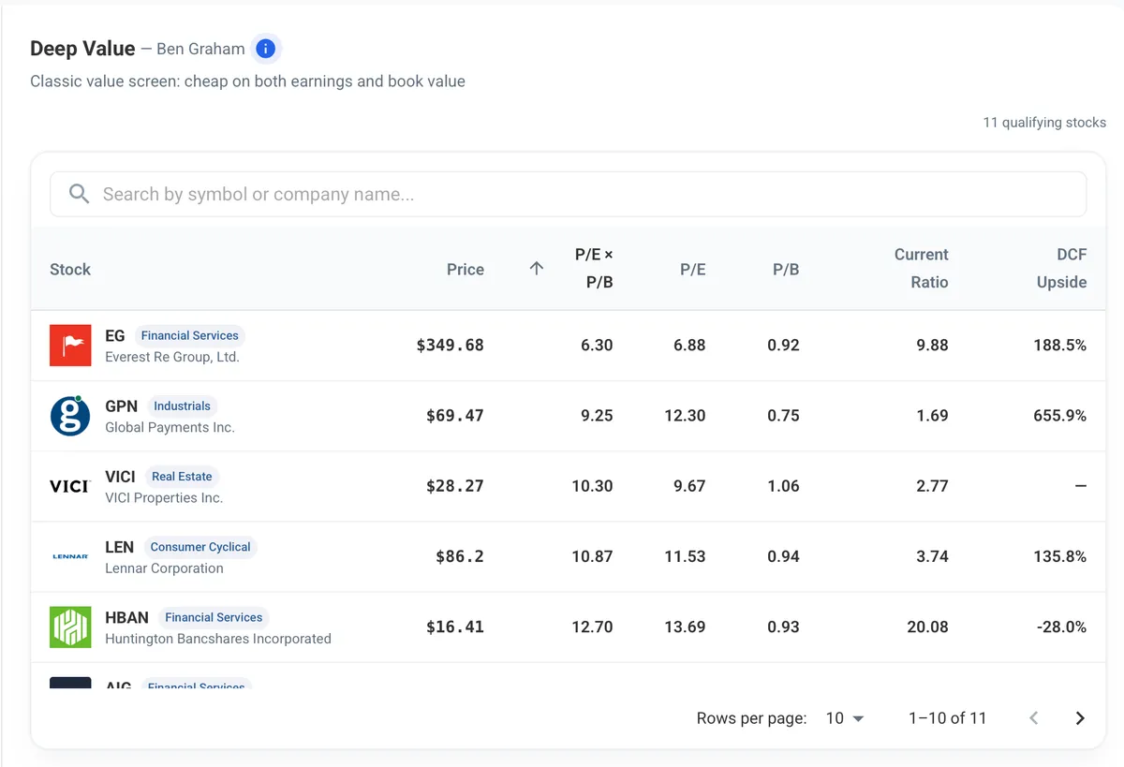Sort table by DCF Upside header
The height and width of the screenshot is (767, 1124).
(1061, 269)
